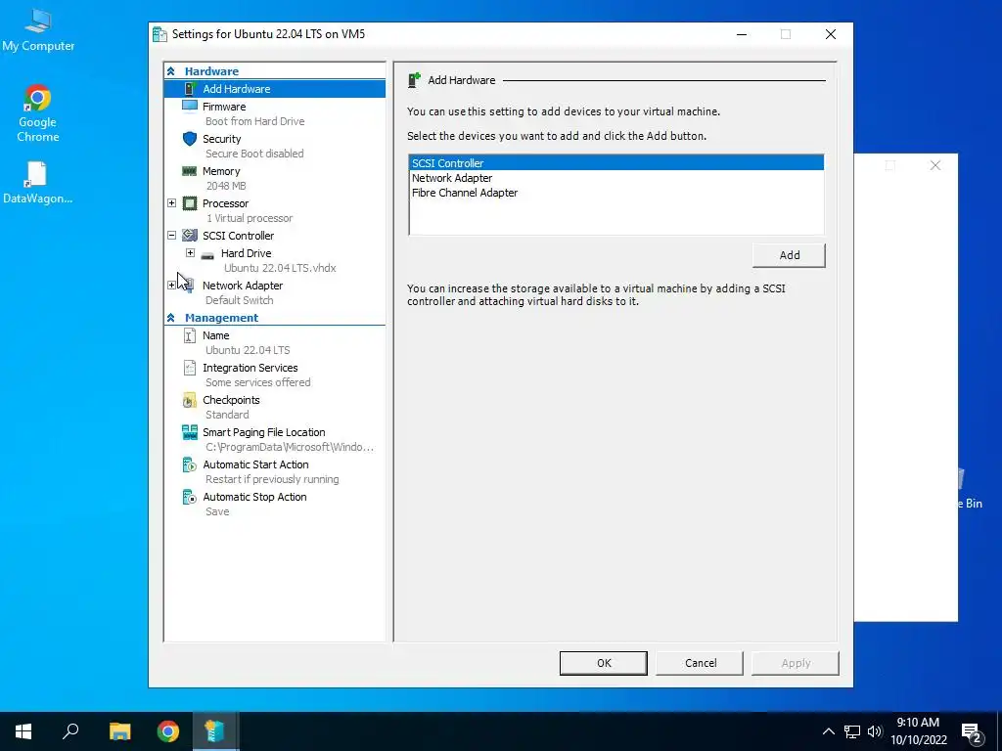Collapse the Hardware section

pos(170,71)
